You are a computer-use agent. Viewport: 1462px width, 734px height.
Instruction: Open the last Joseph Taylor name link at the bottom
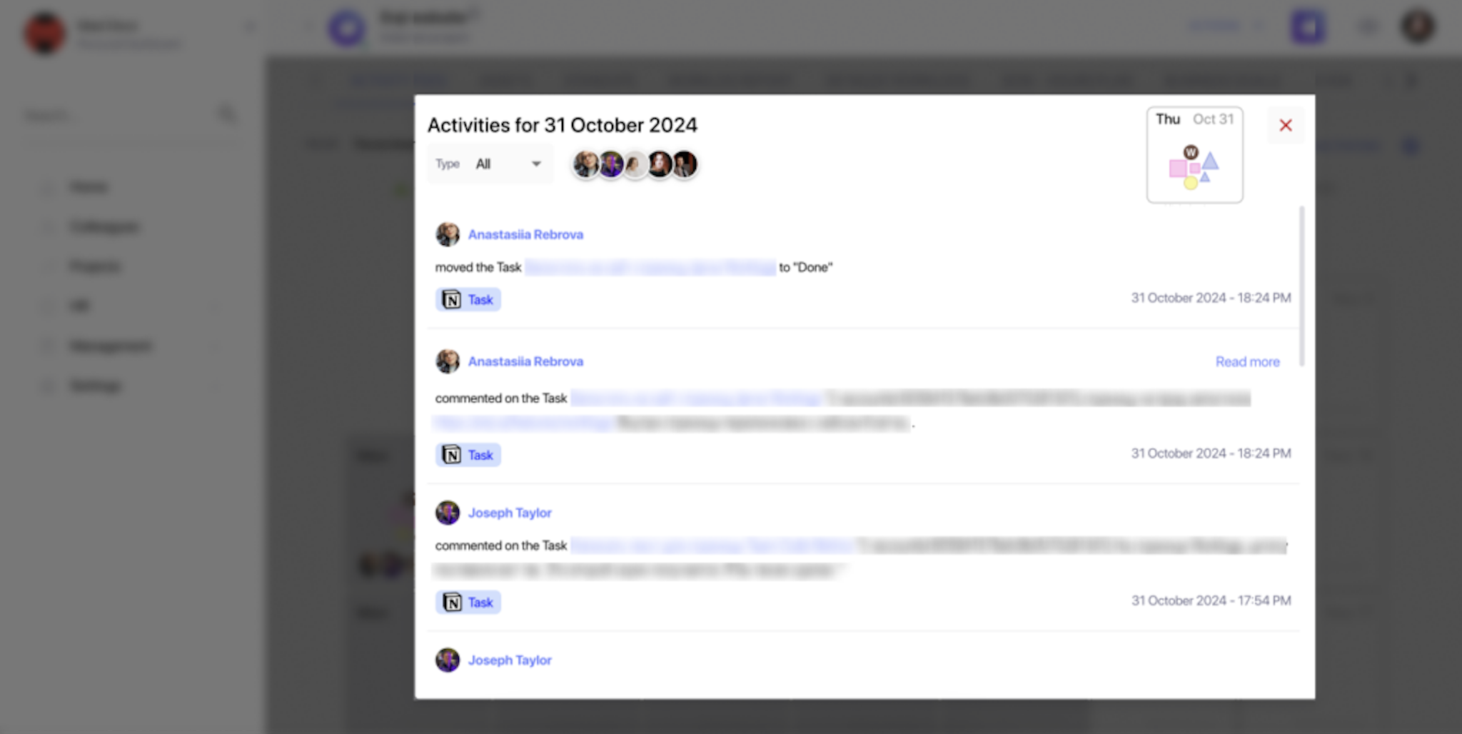click(510, 660)
